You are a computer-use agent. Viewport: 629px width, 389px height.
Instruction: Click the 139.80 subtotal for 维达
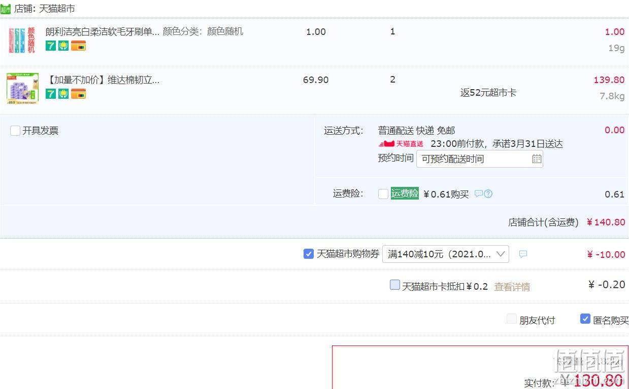609,80
